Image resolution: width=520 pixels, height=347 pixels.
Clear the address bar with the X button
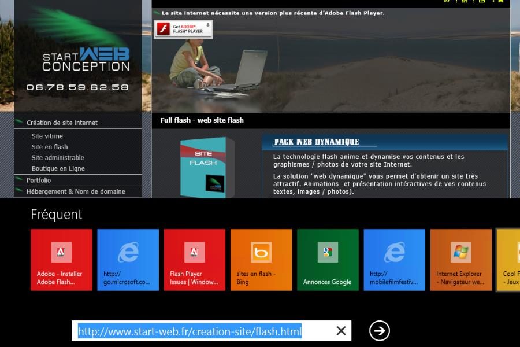pyautogui.click(x=341, y=331)
